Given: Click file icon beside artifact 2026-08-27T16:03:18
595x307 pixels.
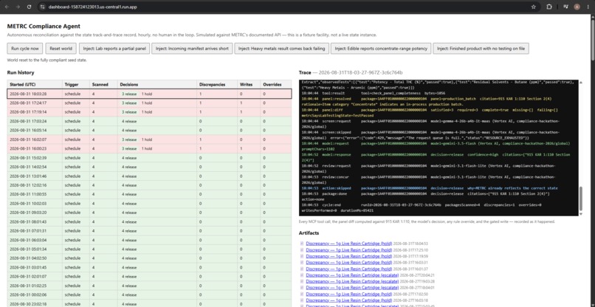Looking at the screenshot, I should (302, 300).
